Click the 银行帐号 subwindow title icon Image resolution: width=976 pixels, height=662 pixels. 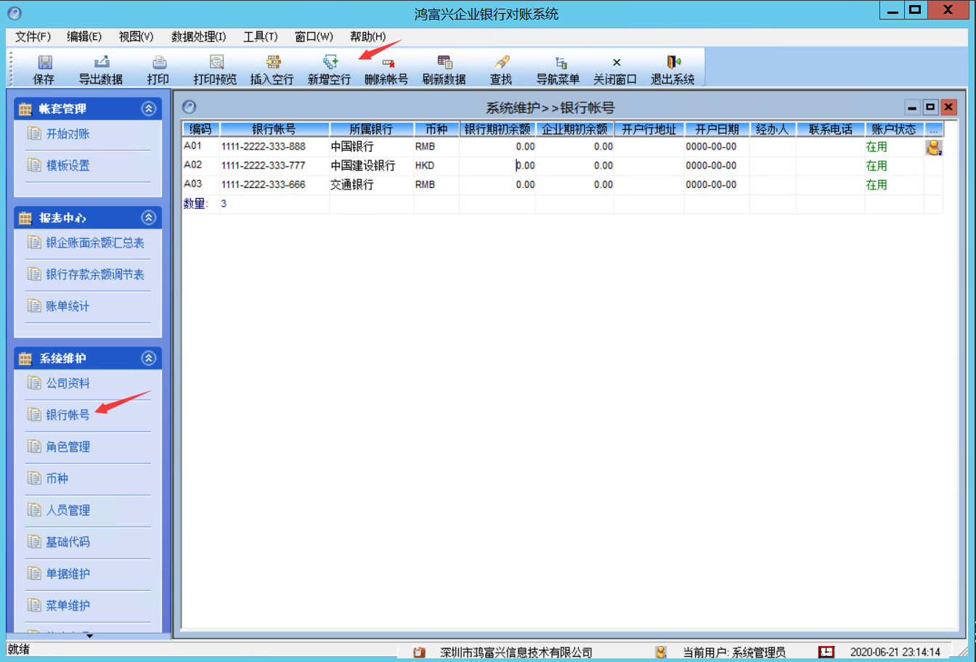pyautogui.click(x=190, y=107)
